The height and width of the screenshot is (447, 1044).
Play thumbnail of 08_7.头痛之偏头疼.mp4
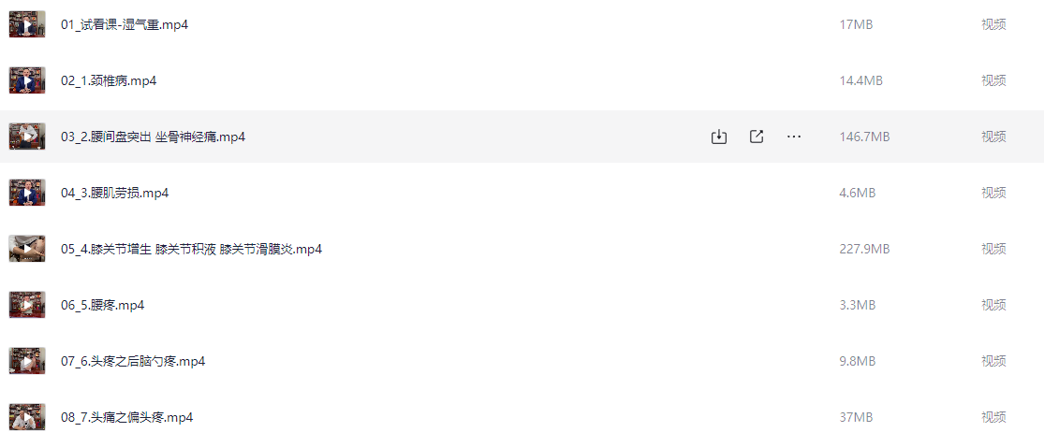tap(27, 418)
